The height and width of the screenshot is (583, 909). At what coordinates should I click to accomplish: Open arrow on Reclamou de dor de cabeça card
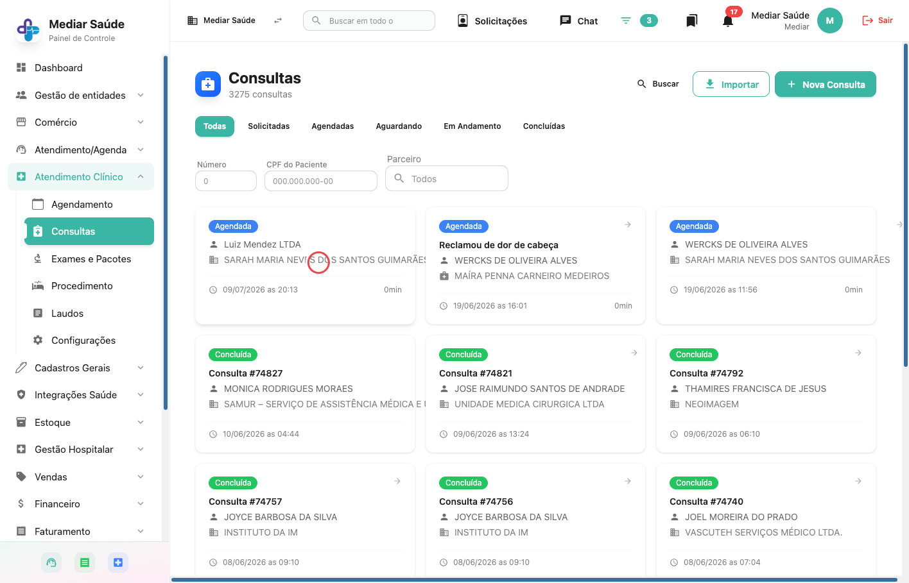pos(628,224)
